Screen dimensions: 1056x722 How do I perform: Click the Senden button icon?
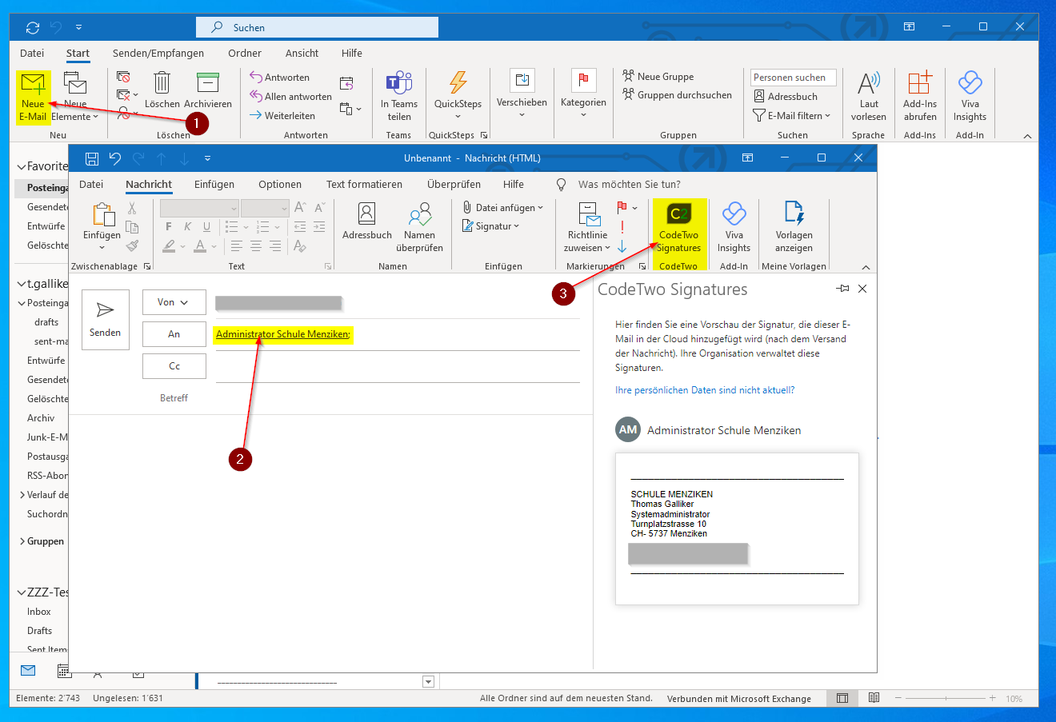click(105, 310)
